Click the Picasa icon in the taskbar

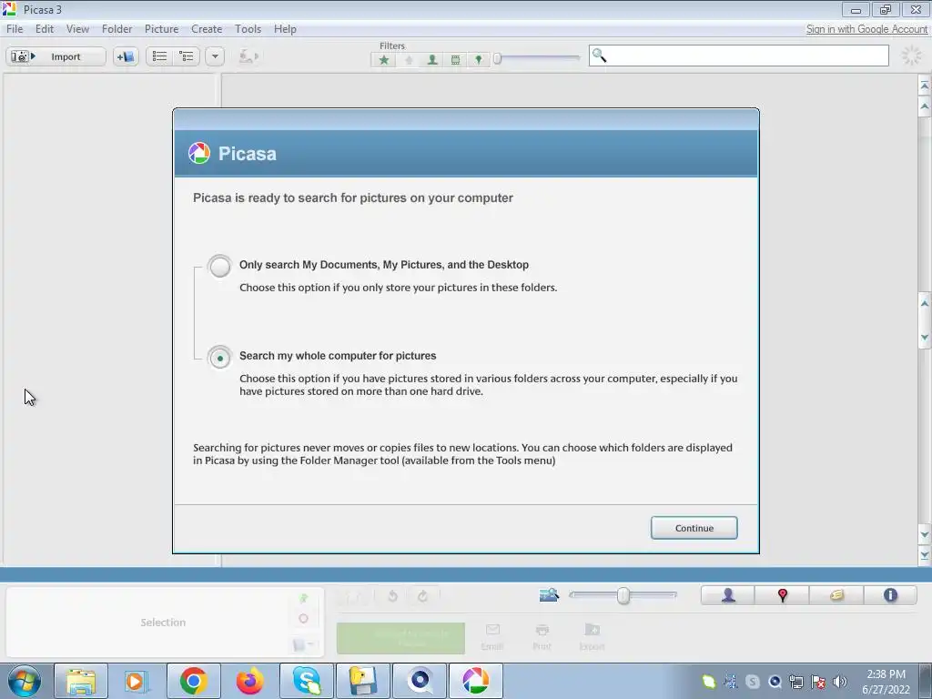[x=475, y=681]
